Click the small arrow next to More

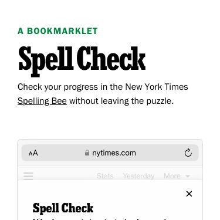pyautogui.click(x=188, y=176)
